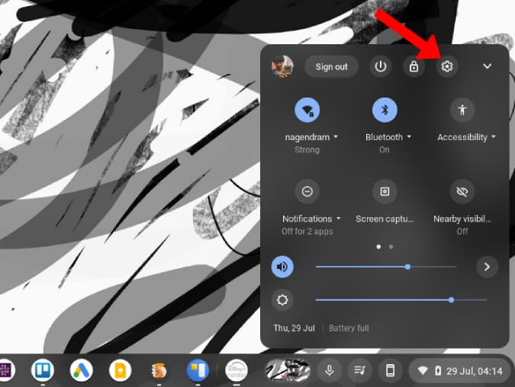Image resolution: width=515 pixels, height=387 pixels.
Task: Open the user profile avatar
Action: tap(282, 66)
